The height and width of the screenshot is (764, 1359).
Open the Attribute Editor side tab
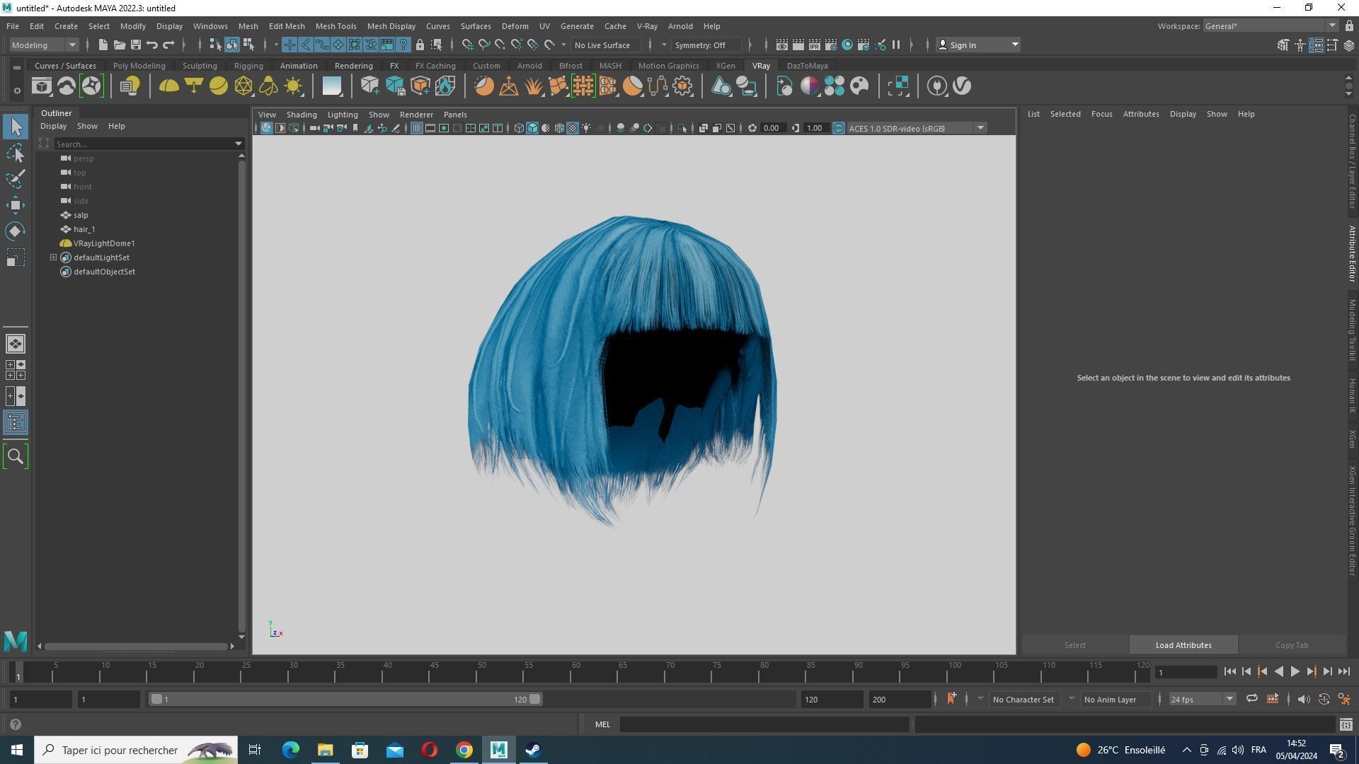pos(1351,253)
